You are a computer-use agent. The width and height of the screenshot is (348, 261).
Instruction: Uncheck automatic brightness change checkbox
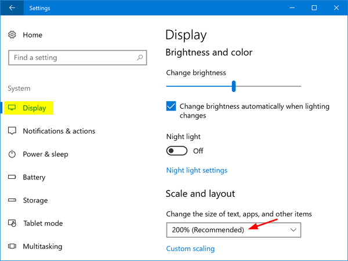(171, 106)
